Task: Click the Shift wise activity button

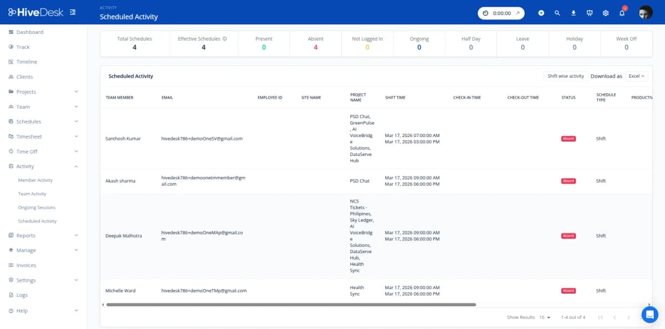Action: [565, 75]
